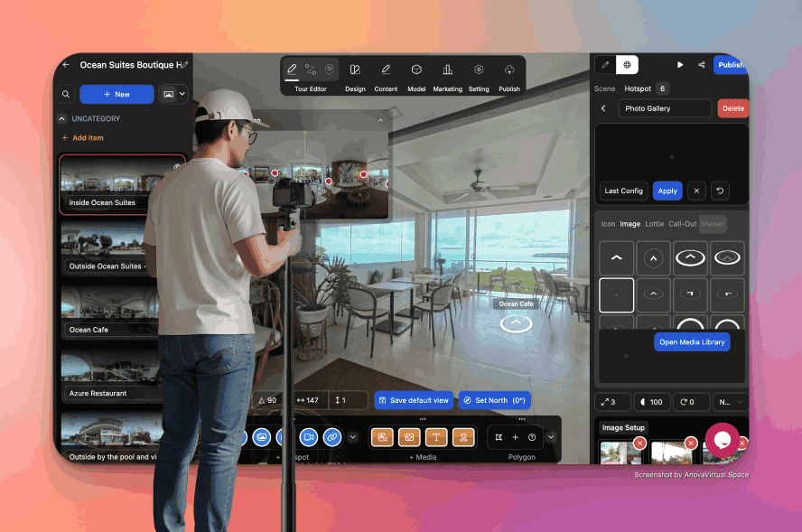This screenshot has height=532, width=802.
Task: Open the N... dropdown in hotspot settings
Action: point(729,402)
